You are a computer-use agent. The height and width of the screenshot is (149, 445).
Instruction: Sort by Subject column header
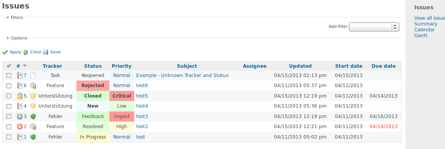(187, 66)
